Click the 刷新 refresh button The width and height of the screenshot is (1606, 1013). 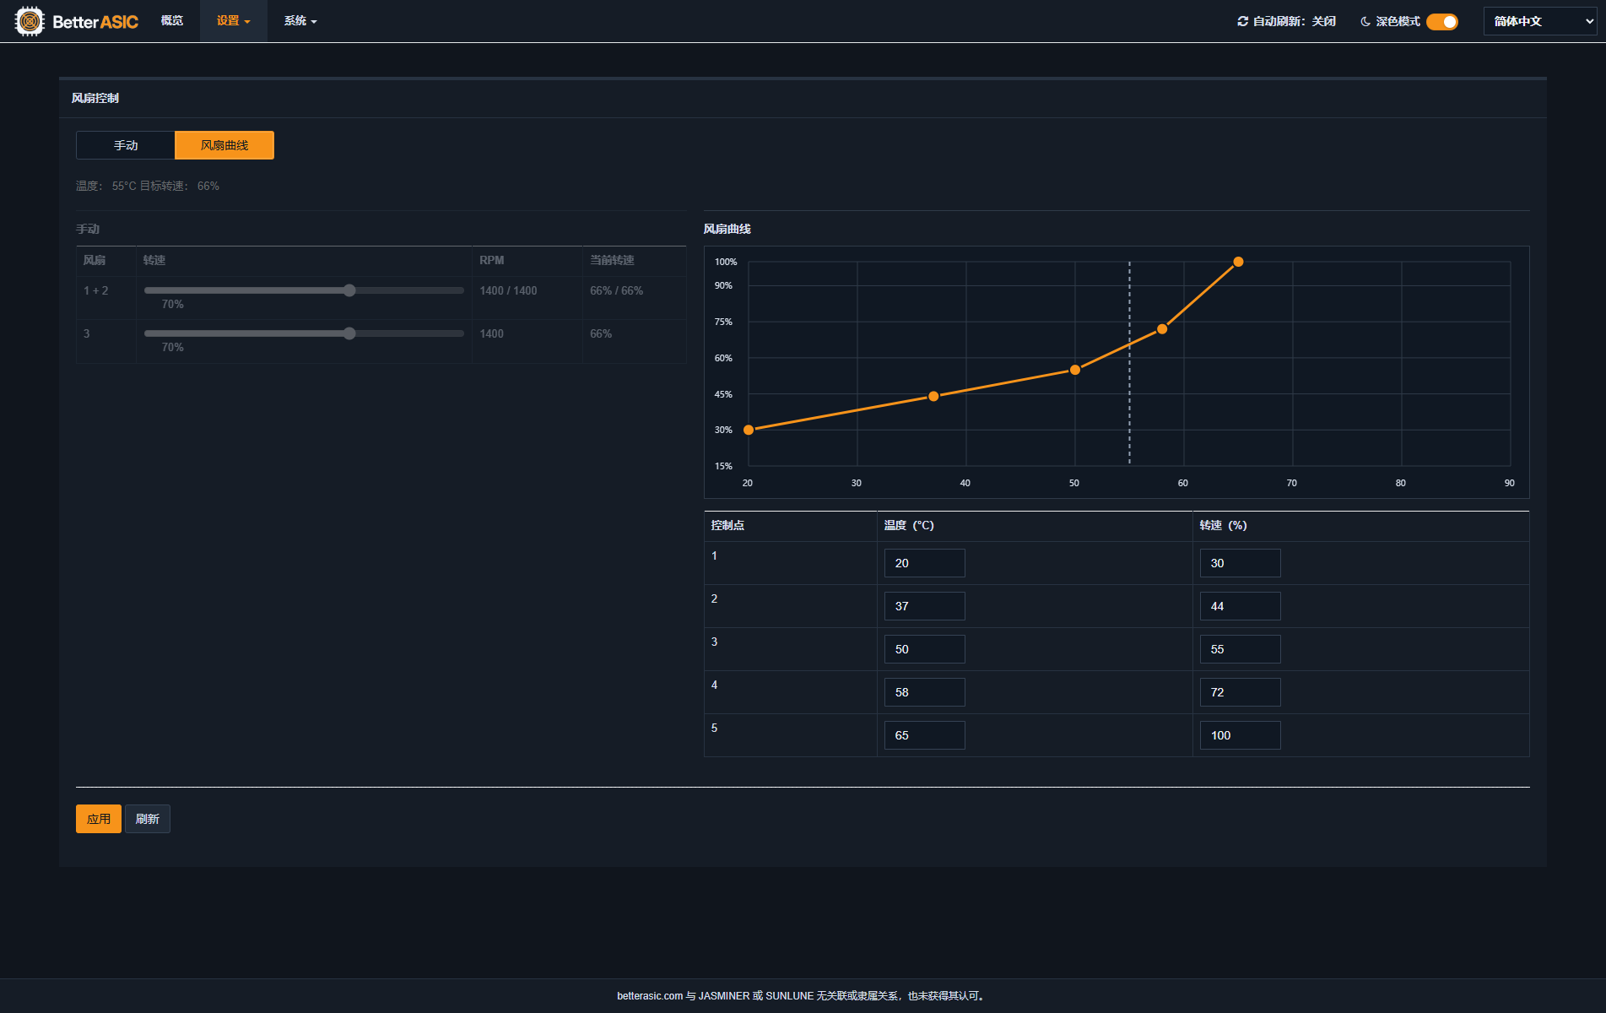[x=148, y=819]
